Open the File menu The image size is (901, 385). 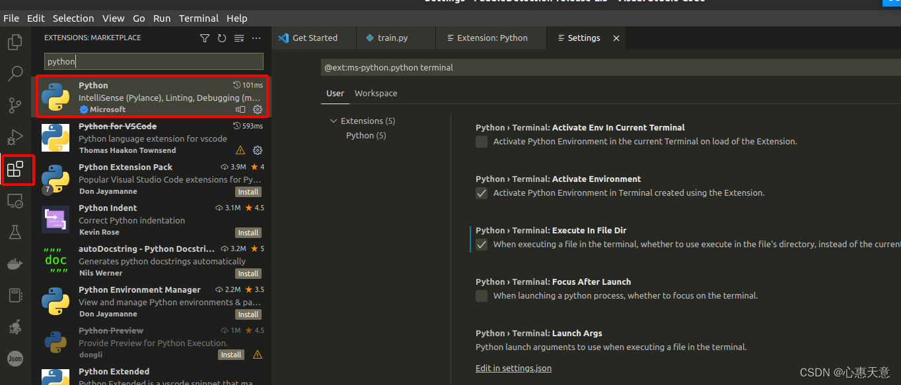point(11,18)
